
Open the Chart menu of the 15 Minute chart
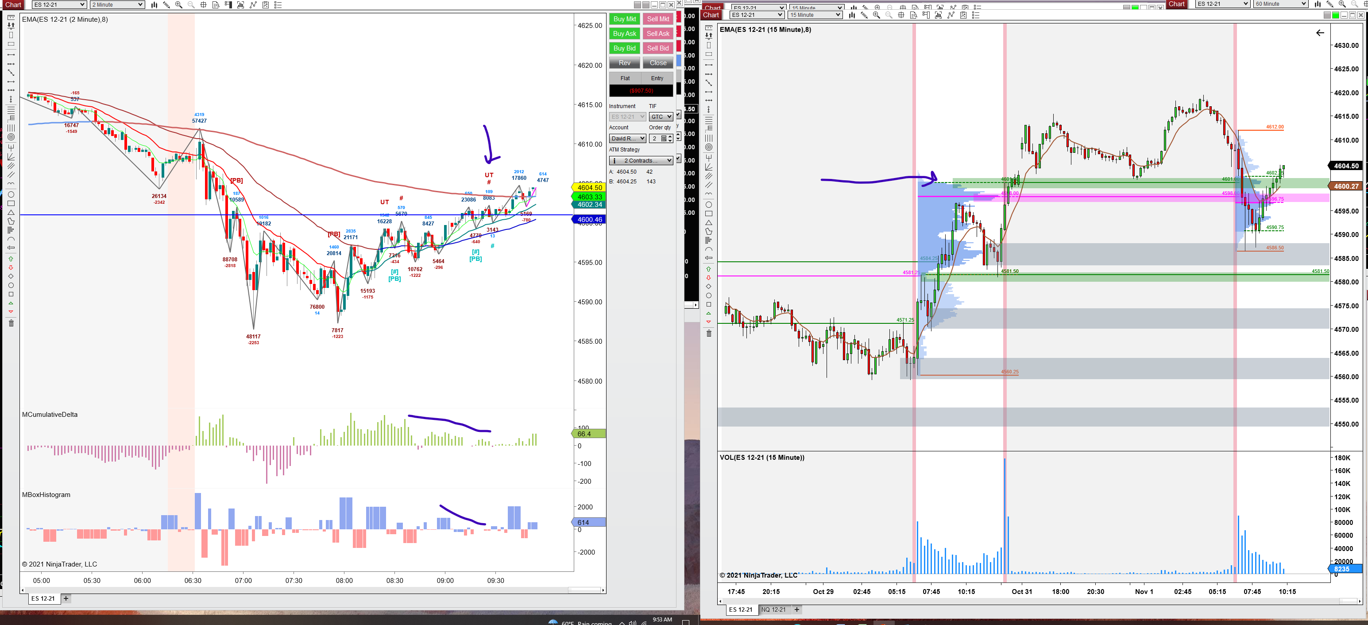coord(711,15)
